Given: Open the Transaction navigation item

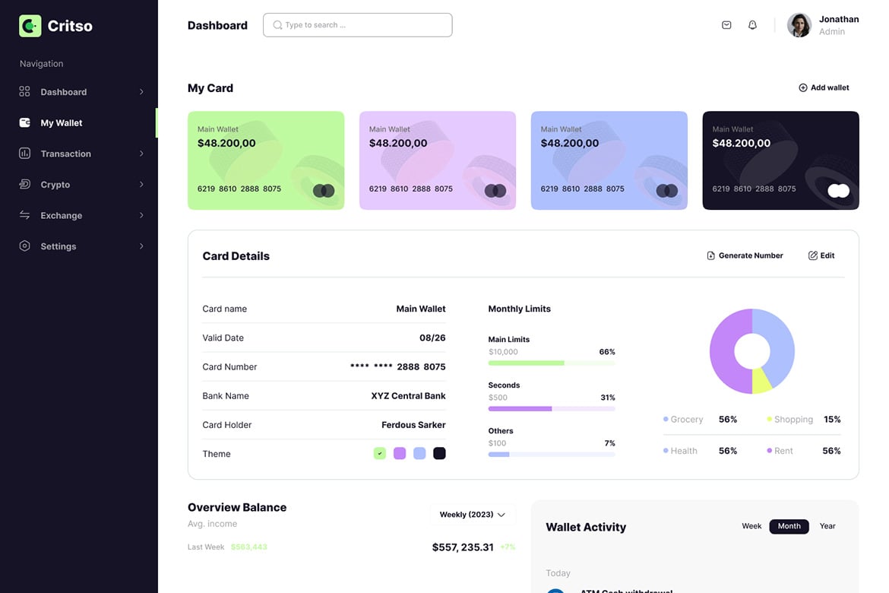Looking at the screenshot, I should click(x=65, y=154).
